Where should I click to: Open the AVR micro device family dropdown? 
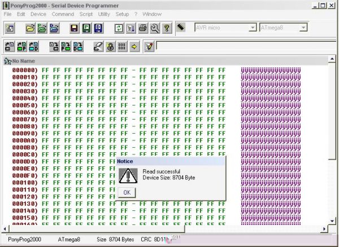point(252,27)
